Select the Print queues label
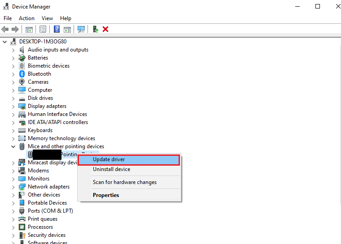 43,219
